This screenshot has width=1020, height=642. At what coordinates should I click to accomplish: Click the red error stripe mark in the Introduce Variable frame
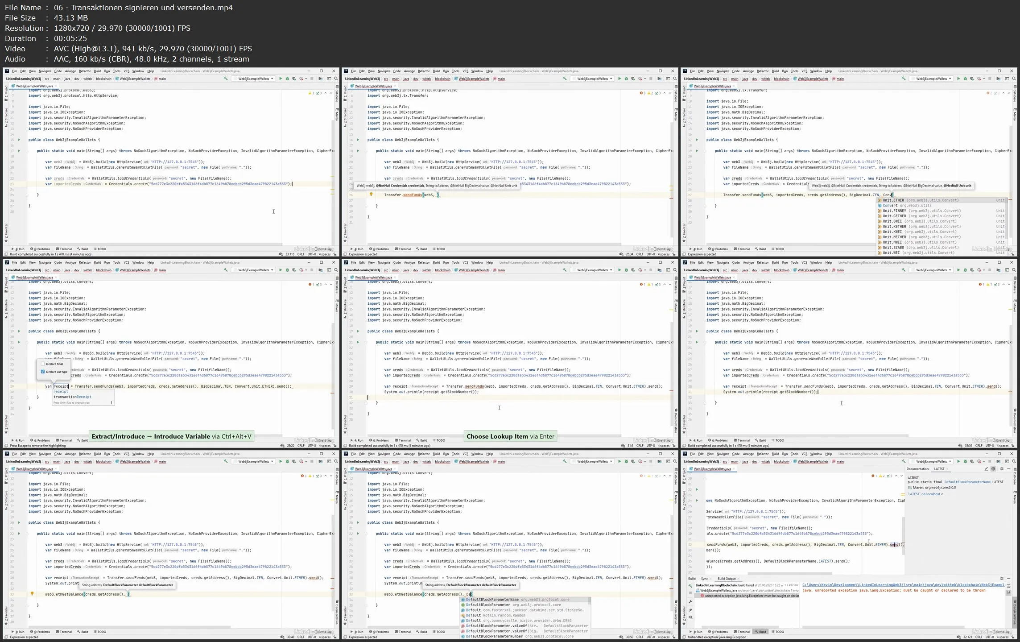(x=332, y=393)
